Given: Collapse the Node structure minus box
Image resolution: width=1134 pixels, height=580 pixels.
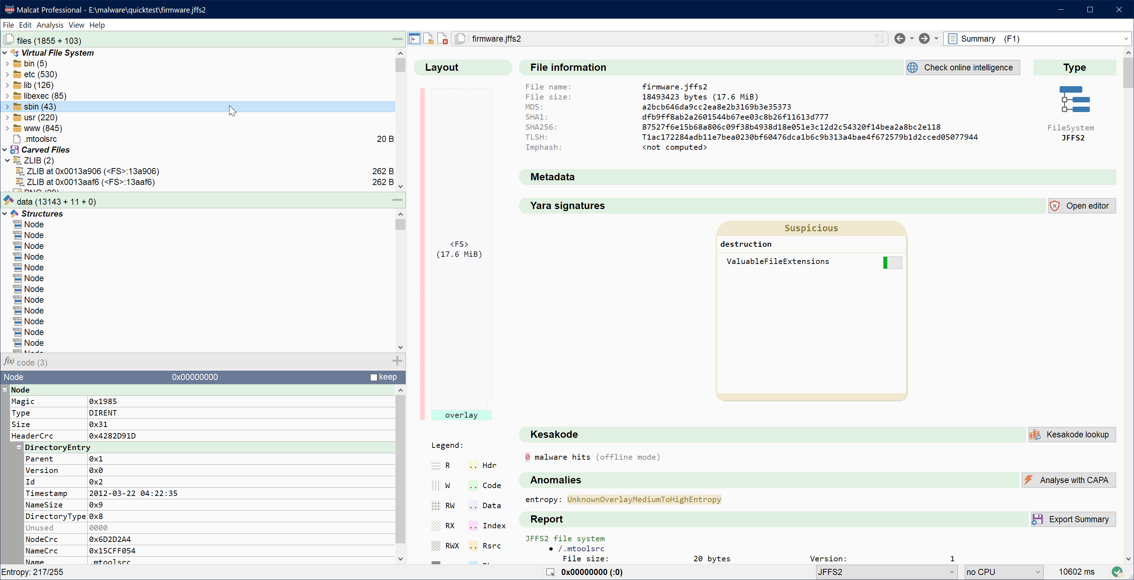Looking at the screenshot, I should point(5,390).
